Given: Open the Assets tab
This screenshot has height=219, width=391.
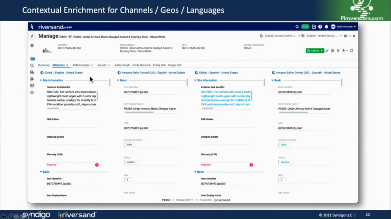Looking at the screenshot, I should click(104, 65).
